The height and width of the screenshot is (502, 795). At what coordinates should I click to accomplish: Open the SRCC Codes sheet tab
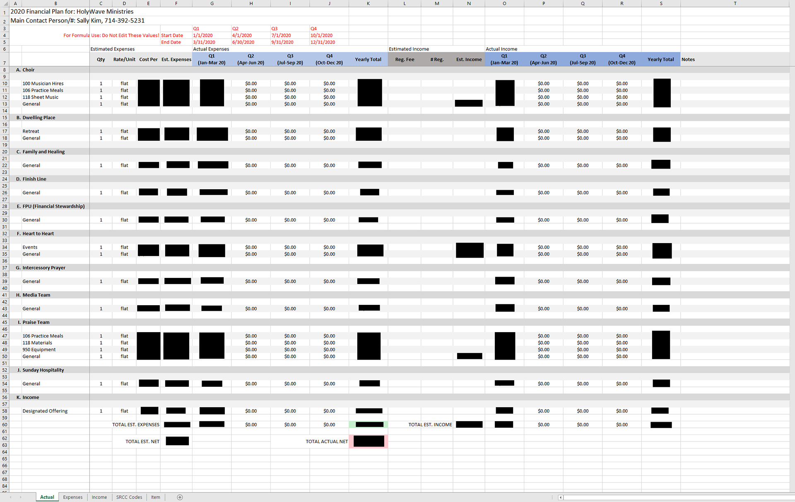point(129,497)
